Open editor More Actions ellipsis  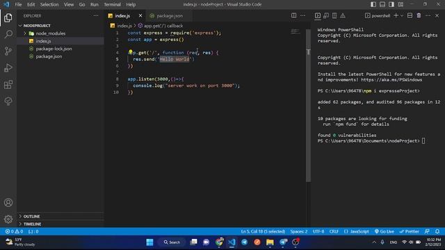click(x=303, y=15)
